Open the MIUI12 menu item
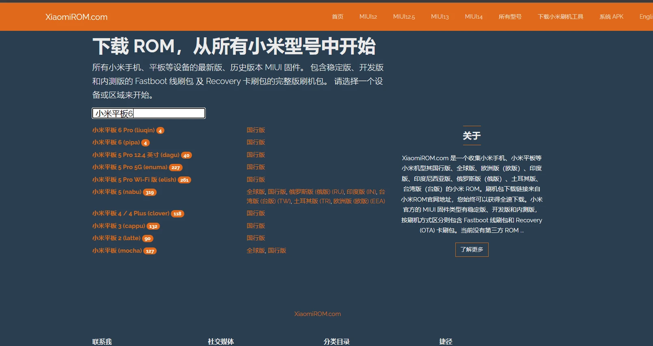Screen dimensions: 653x346 coord(368,16)
